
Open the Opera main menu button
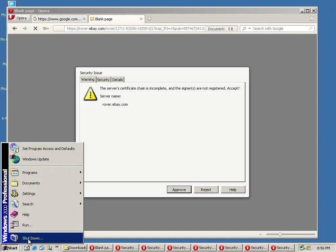click(x=19, y=18)
